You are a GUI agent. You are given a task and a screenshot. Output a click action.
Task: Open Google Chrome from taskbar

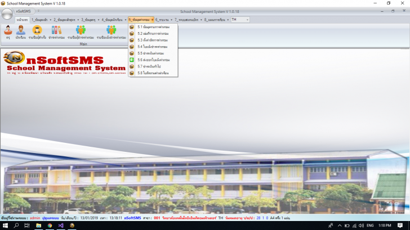tap(50, 226)
